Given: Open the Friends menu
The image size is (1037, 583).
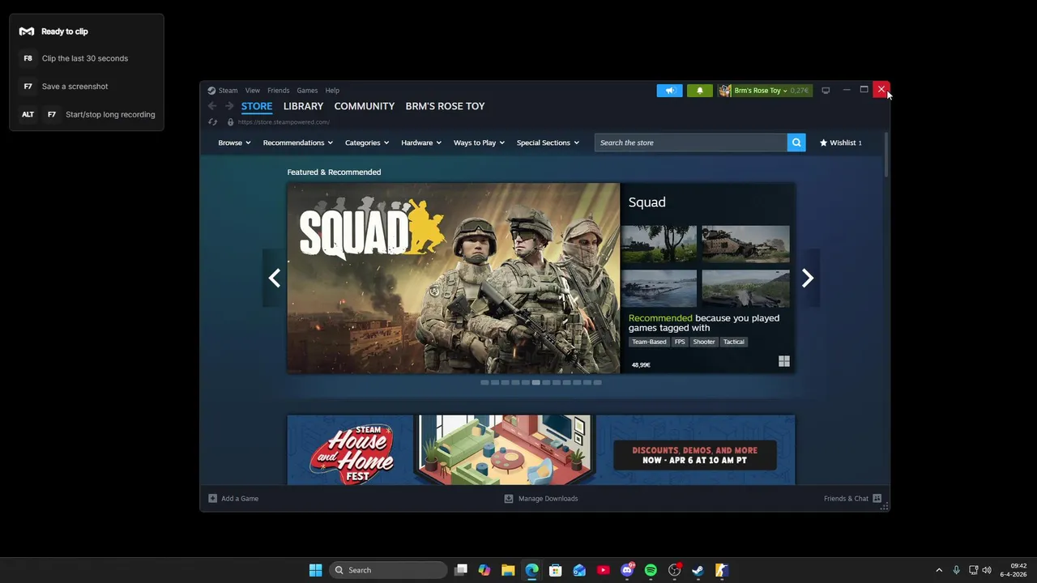Looking at the screenshot, I should pos(278,91).
